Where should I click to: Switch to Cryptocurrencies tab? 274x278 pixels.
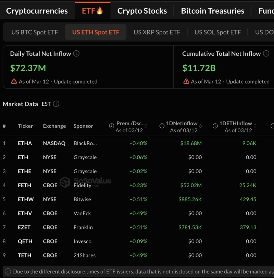[x=37, y=11]
